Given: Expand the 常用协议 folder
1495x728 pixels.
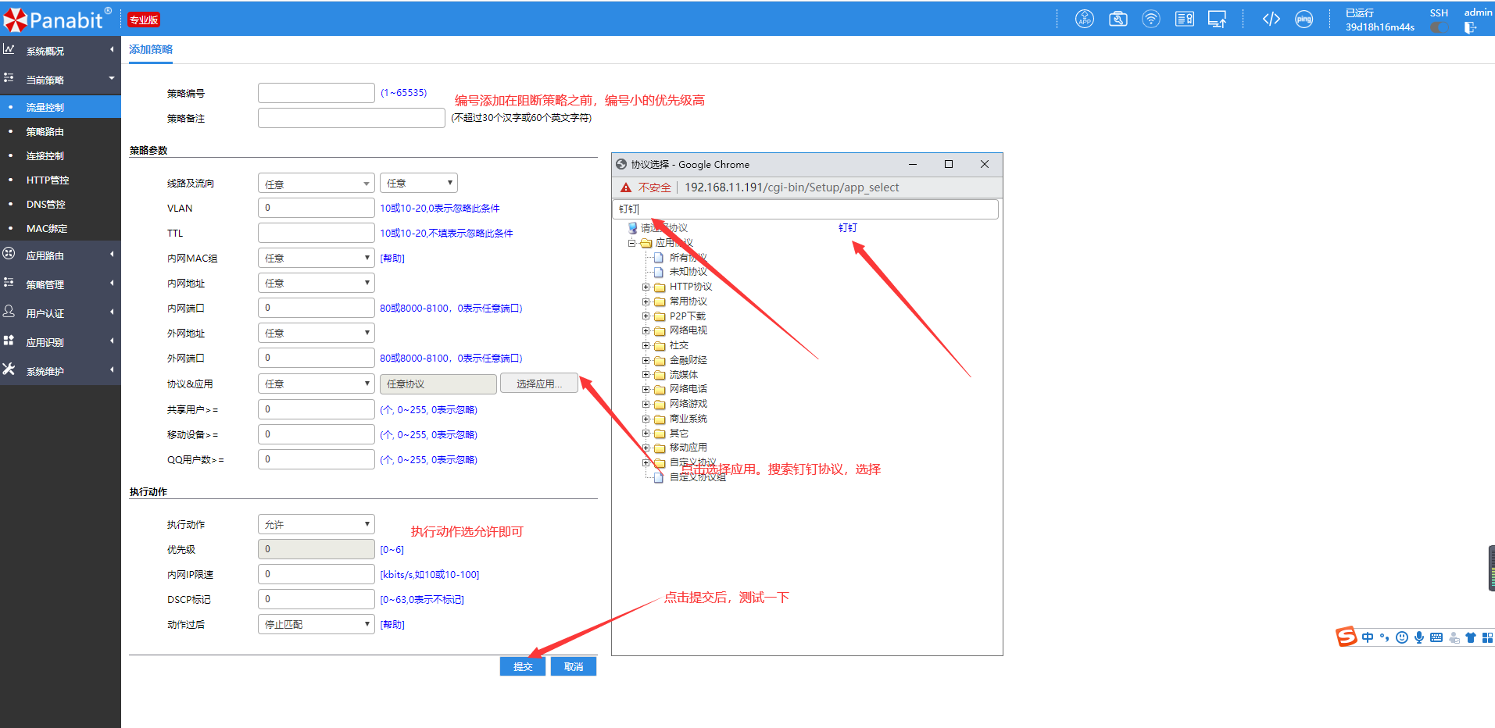Looking at the screenshot, I should click(646, 302).
